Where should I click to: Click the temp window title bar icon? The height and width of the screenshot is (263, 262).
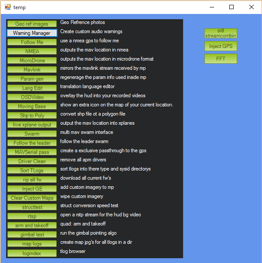pyautogui.click(x=7, y=7)
